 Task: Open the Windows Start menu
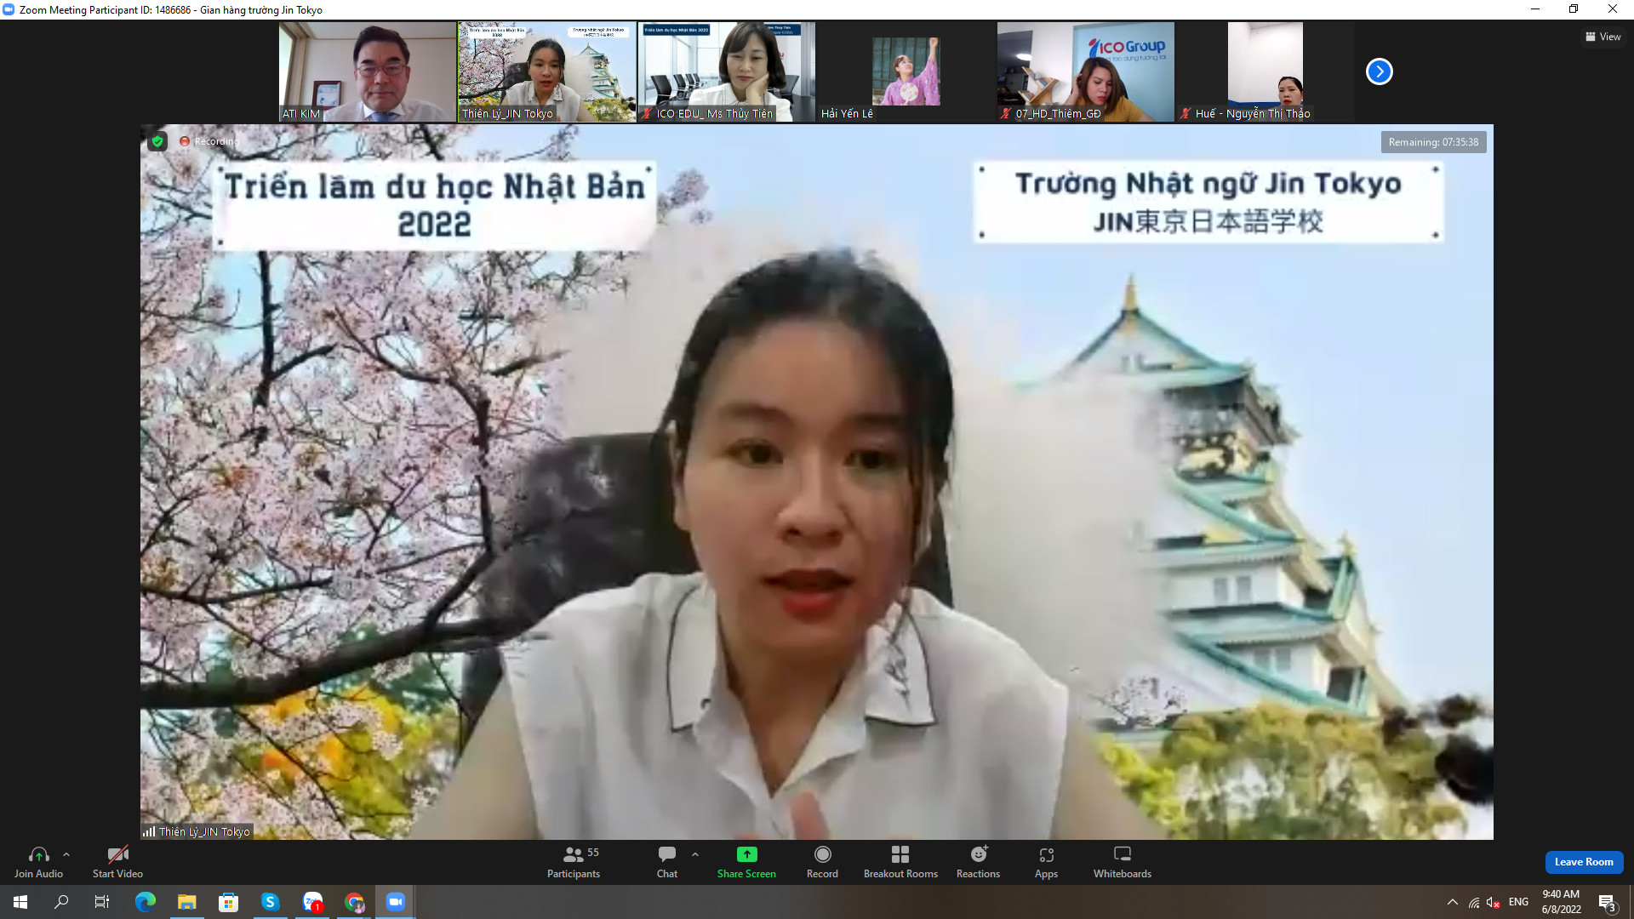pos(20,902)
